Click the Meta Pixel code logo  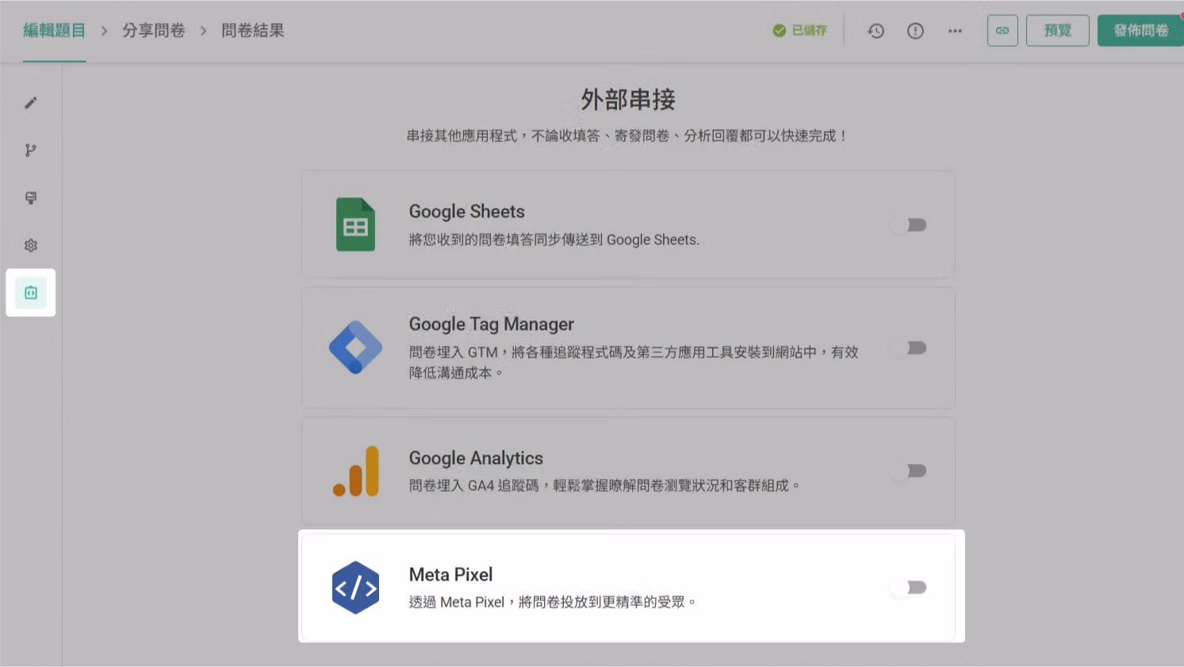[x=355, y=588]
